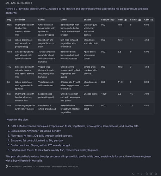Branch the conversation from this message
The image size is (161, 176).
coord(142,174)
